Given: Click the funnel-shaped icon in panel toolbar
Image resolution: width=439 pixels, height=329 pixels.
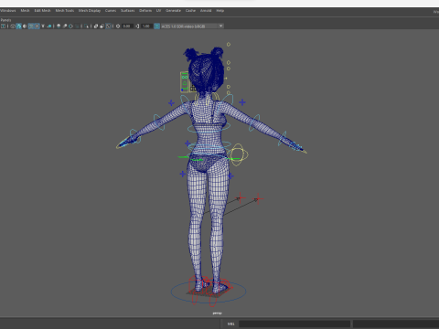Looking at the screenshot, I should [x=43, y=27].
